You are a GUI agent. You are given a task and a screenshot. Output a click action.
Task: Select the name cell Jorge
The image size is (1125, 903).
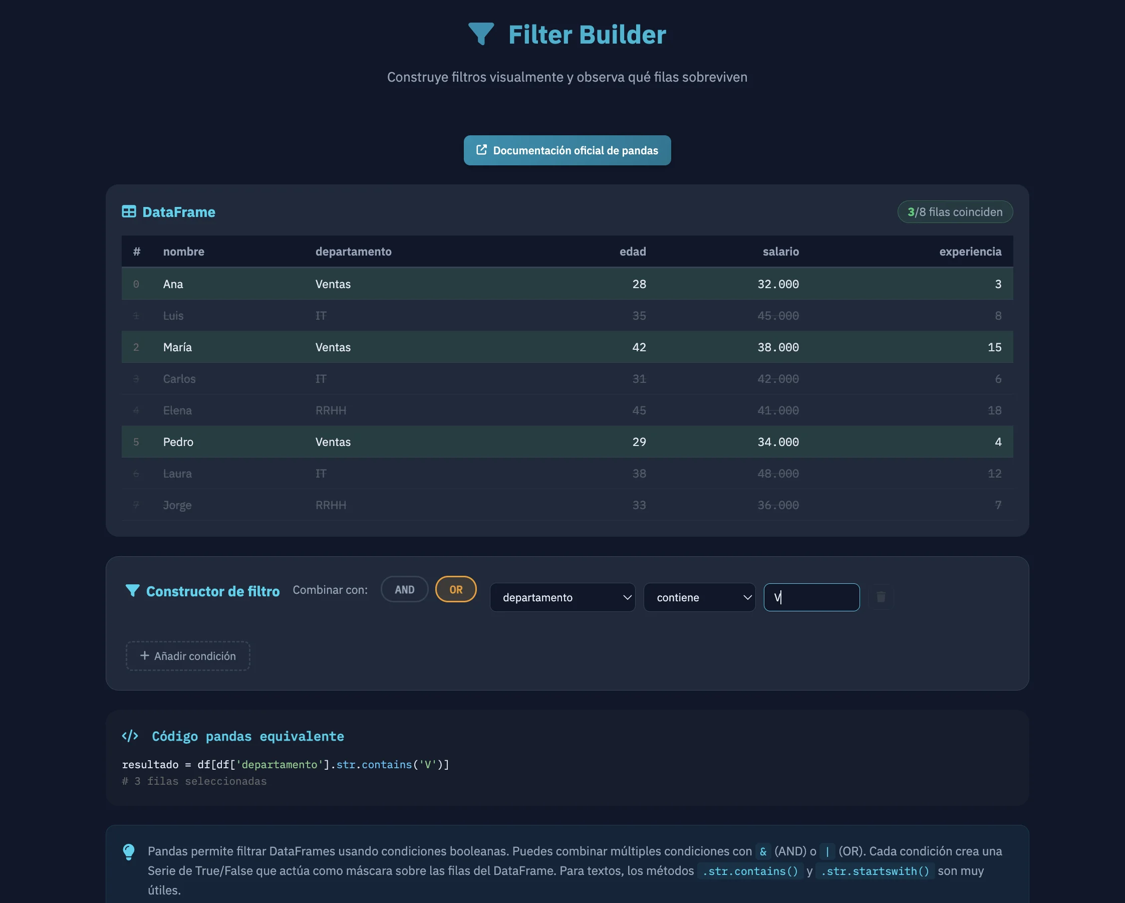point(177,505)
